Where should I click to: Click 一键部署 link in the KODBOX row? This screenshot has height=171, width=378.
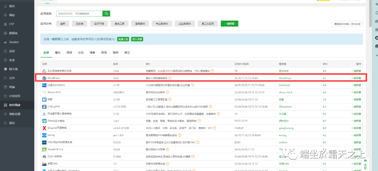coord(356,85)
